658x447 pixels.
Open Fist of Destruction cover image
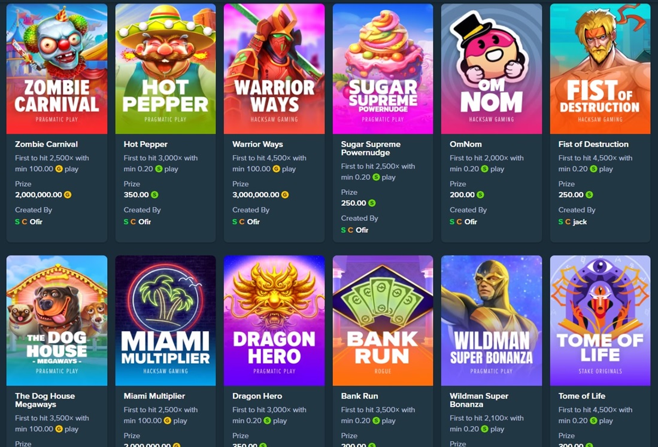click(600, 69)
